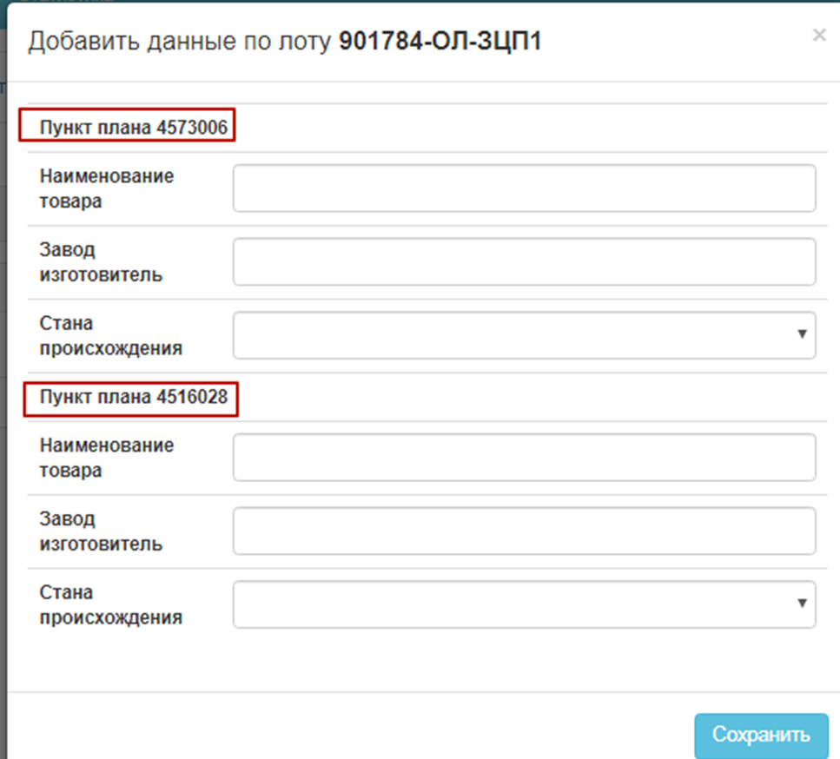Click the title text Добавить данные по лоту
This screenshot has width=840, height=759.
[180, 41]
